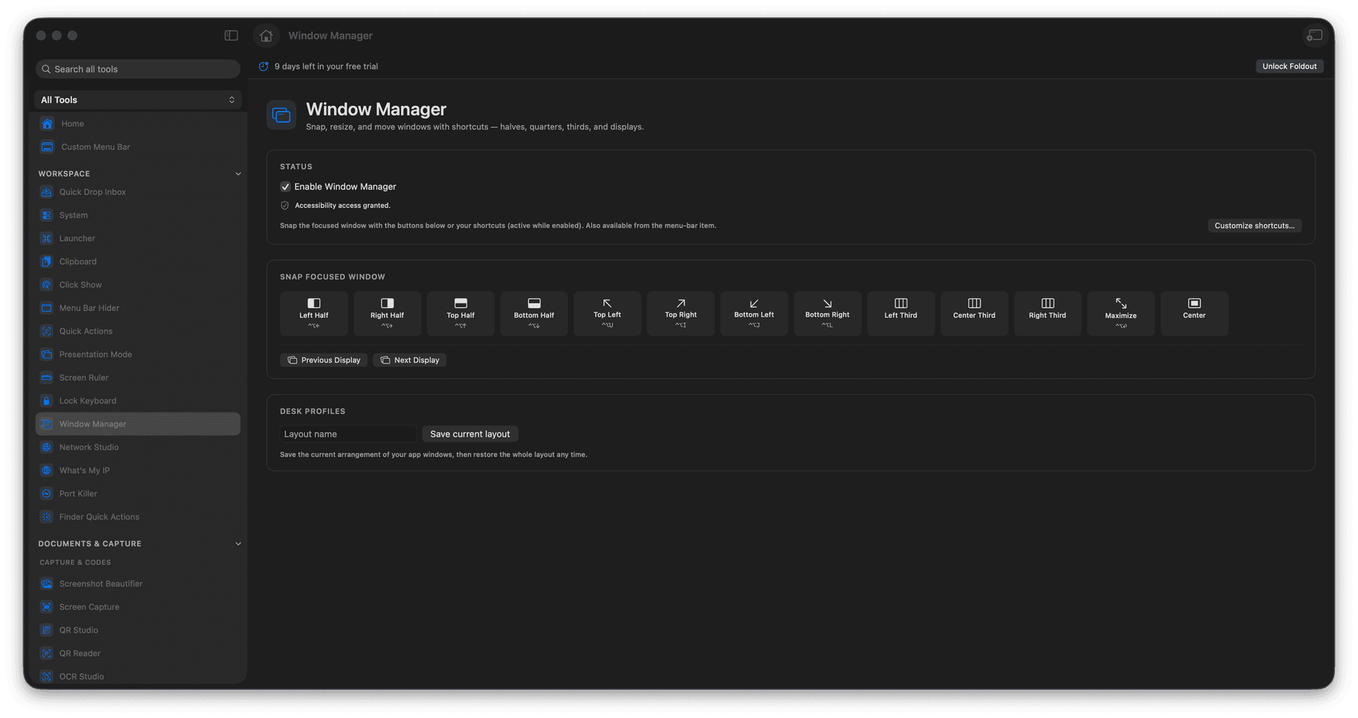Open Port Killer icon
Screen dimensions: 1358x718
pos(47,494)
